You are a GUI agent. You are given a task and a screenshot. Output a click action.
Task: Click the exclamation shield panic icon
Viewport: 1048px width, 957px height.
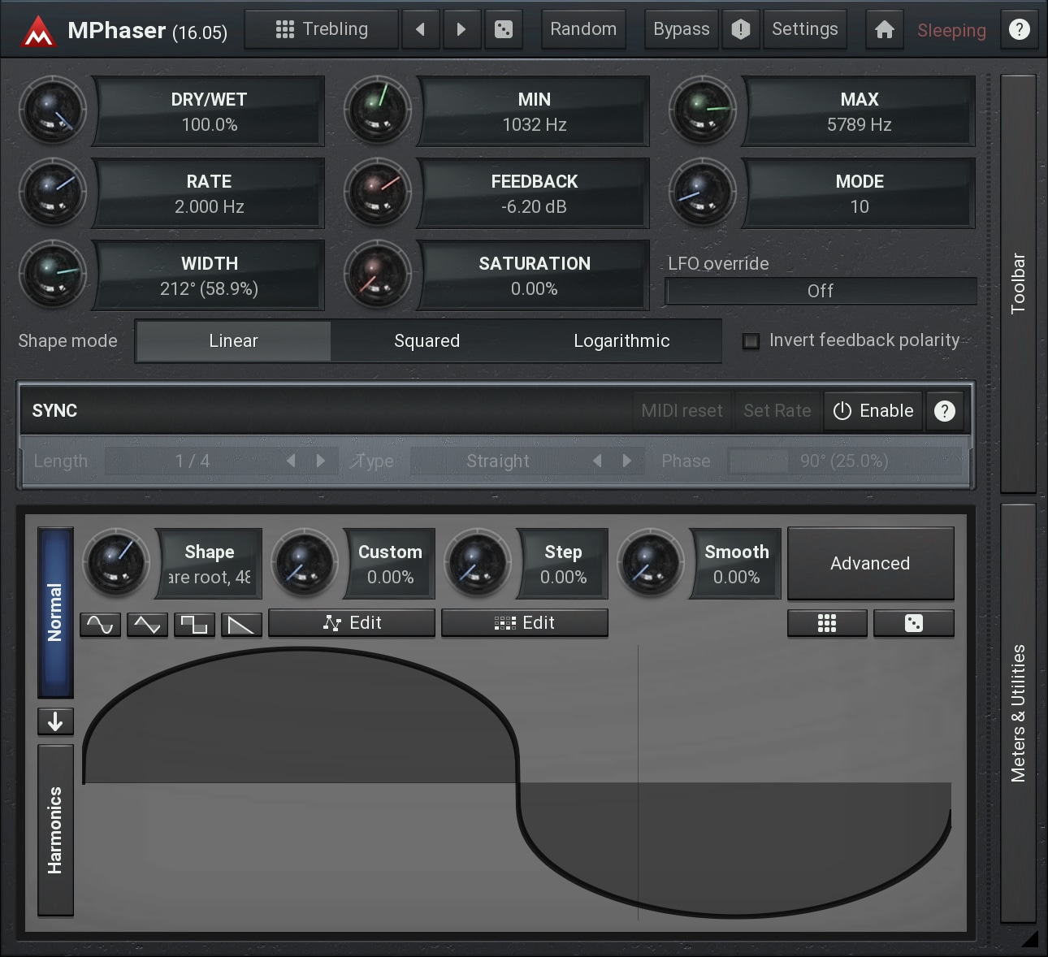[x=741, y=29]
